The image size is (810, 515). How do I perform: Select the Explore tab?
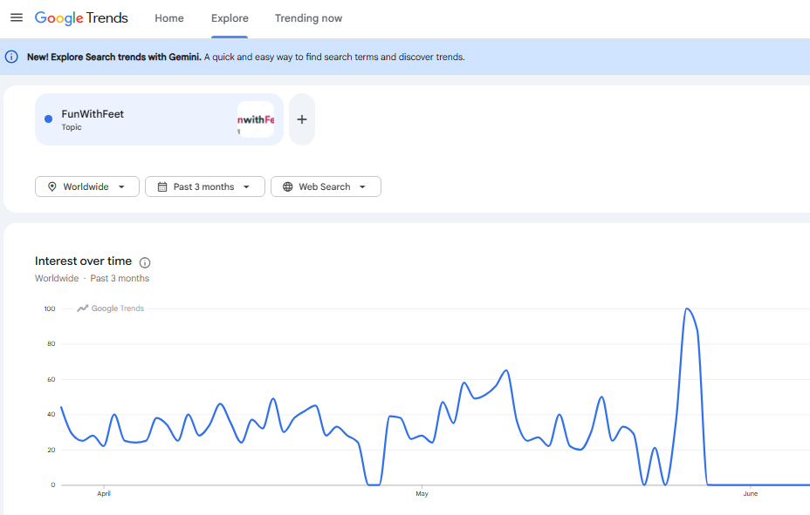tap(230, 18)
